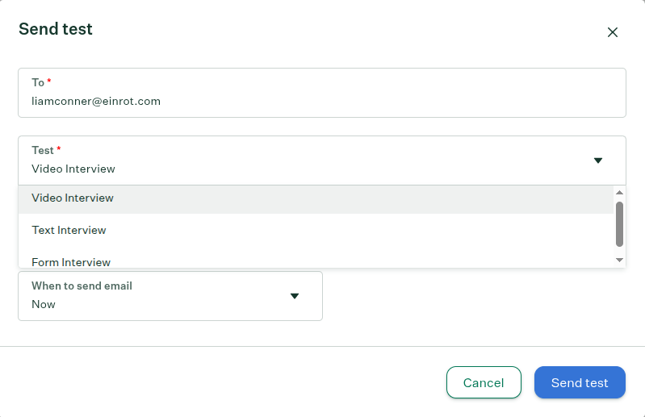Image resolution: width=645 pixels, height=417 pixels.
Task: Click the liamconner@einrot.com email address text
Action: [96, 101]
